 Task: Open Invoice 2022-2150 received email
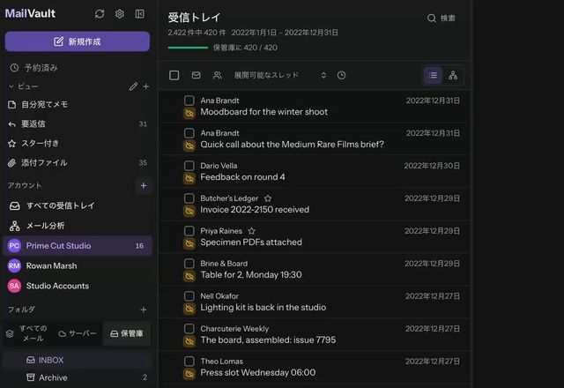(x=315, y=204)
